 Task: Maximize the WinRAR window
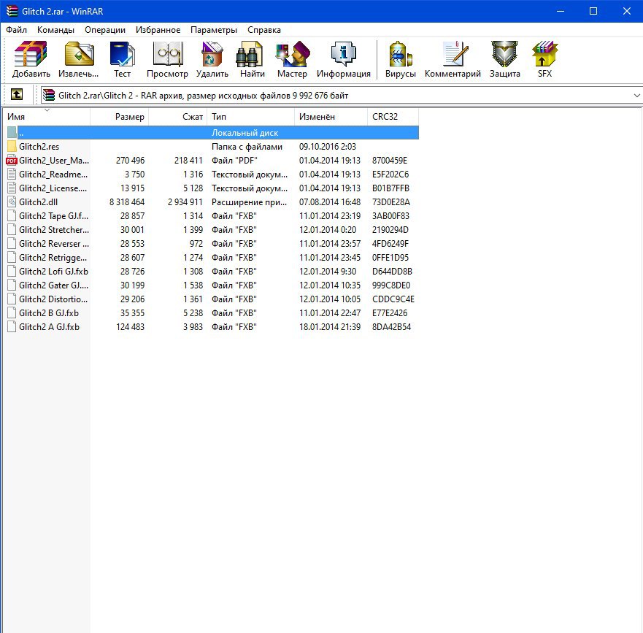tap(593, 11)
